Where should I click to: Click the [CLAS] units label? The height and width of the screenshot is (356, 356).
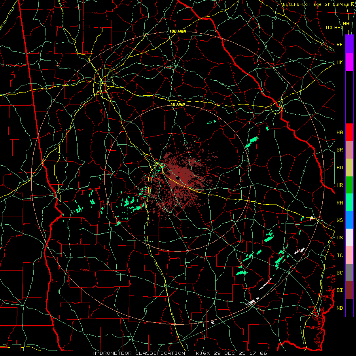pos(334,27)
